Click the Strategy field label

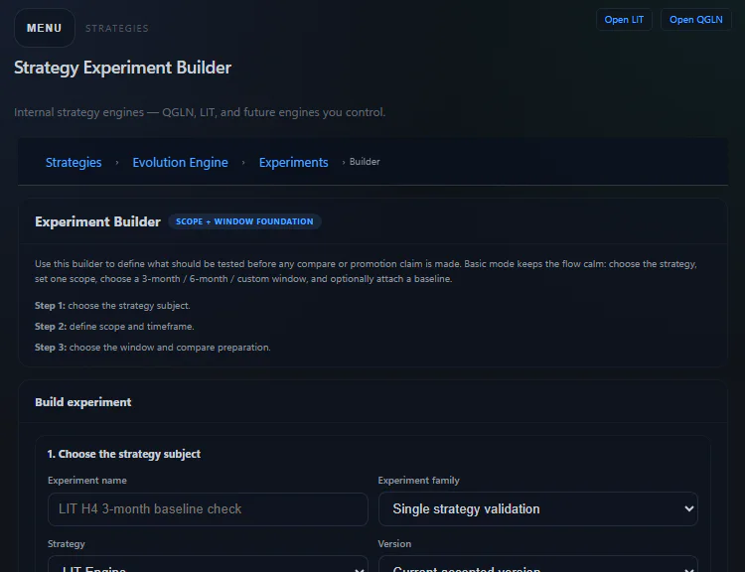66,544
